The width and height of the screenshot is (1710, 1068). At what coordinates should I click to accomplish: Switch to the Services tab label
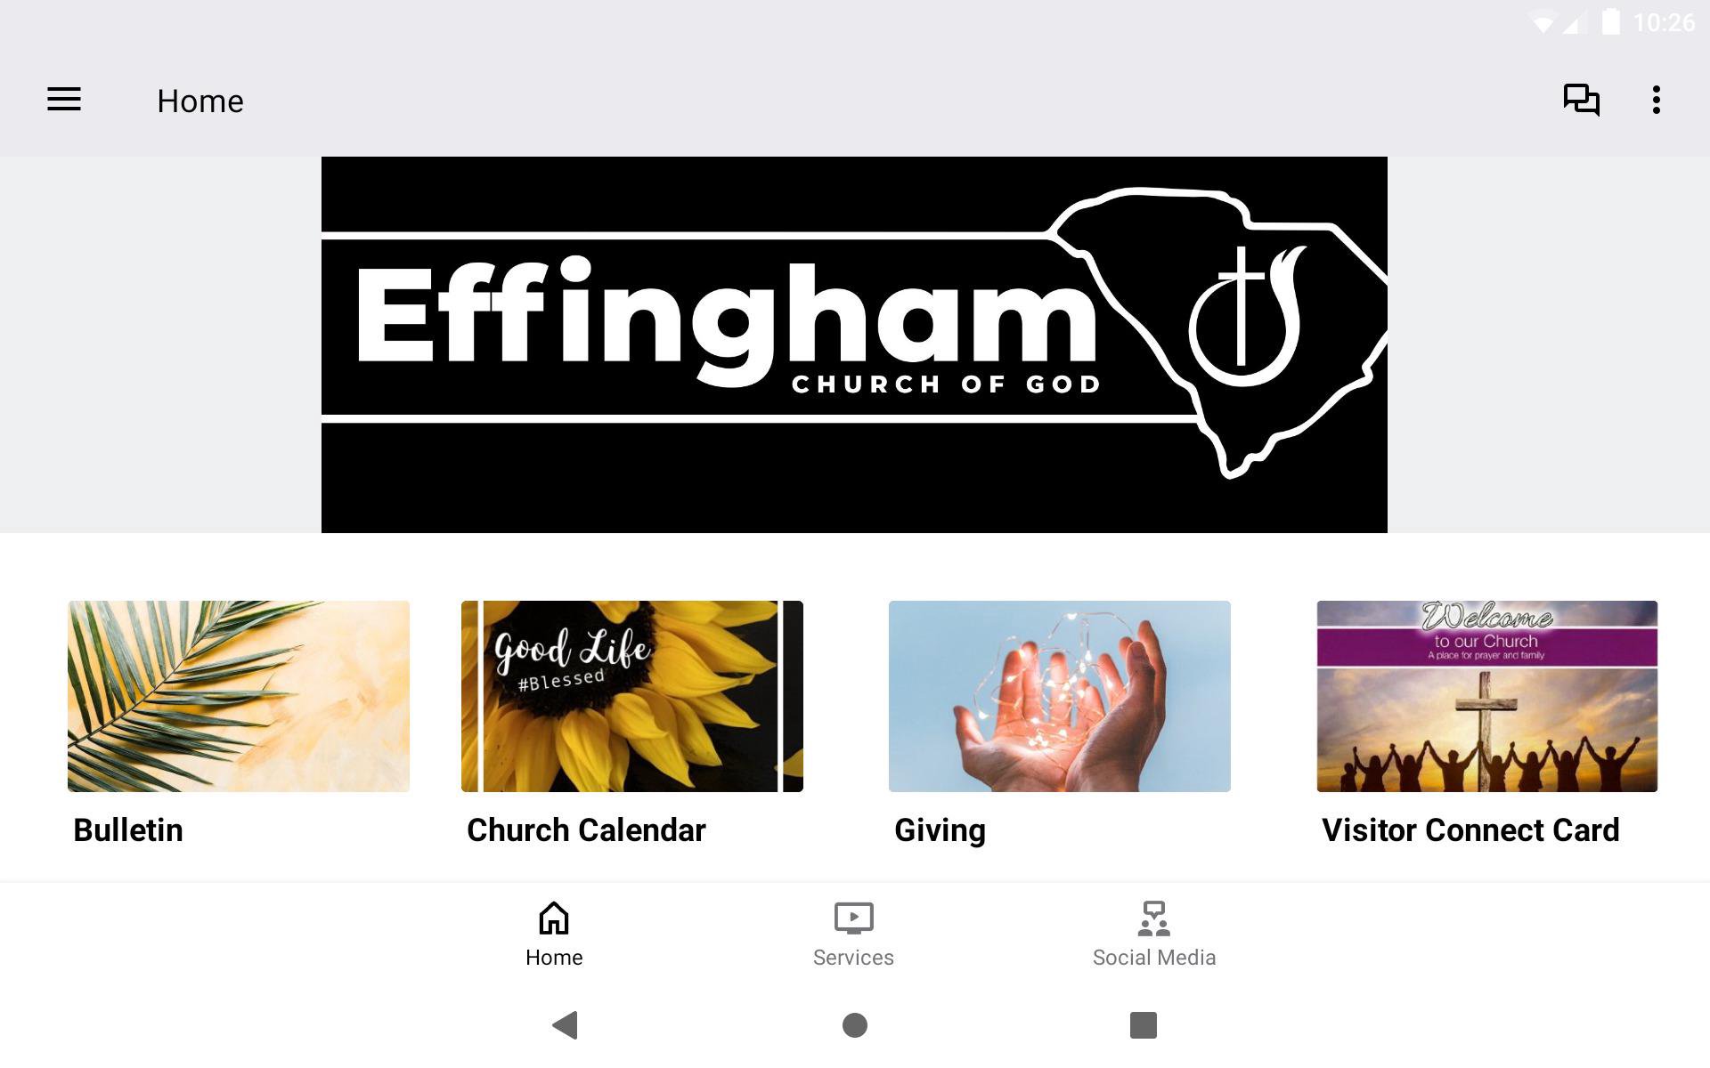(x=853, y=958)
